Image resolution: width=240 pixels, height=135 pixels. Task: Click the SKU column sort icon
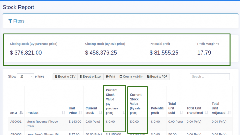[21, 113]
